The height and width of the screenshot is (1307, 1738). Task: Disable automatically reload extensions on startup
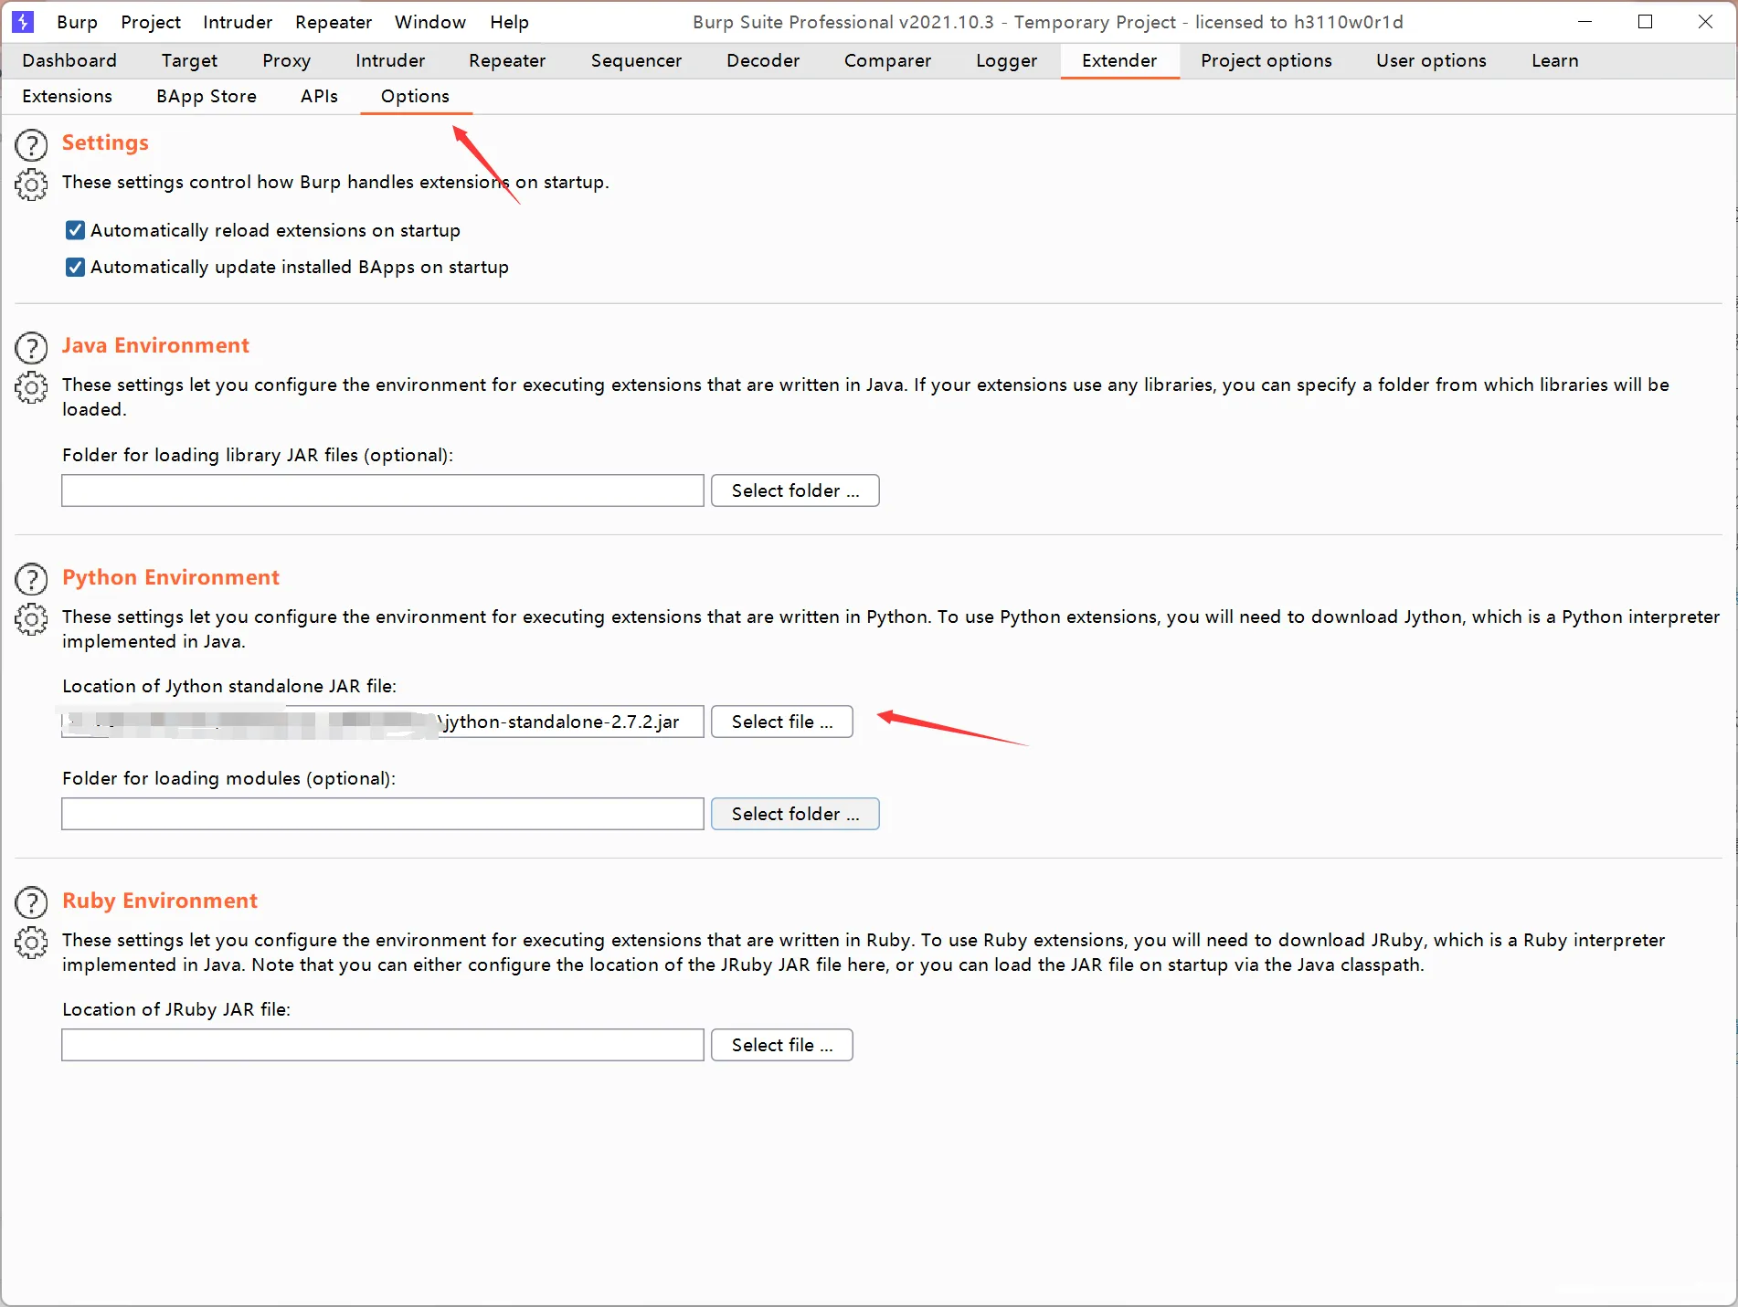[x=76, y=230]
